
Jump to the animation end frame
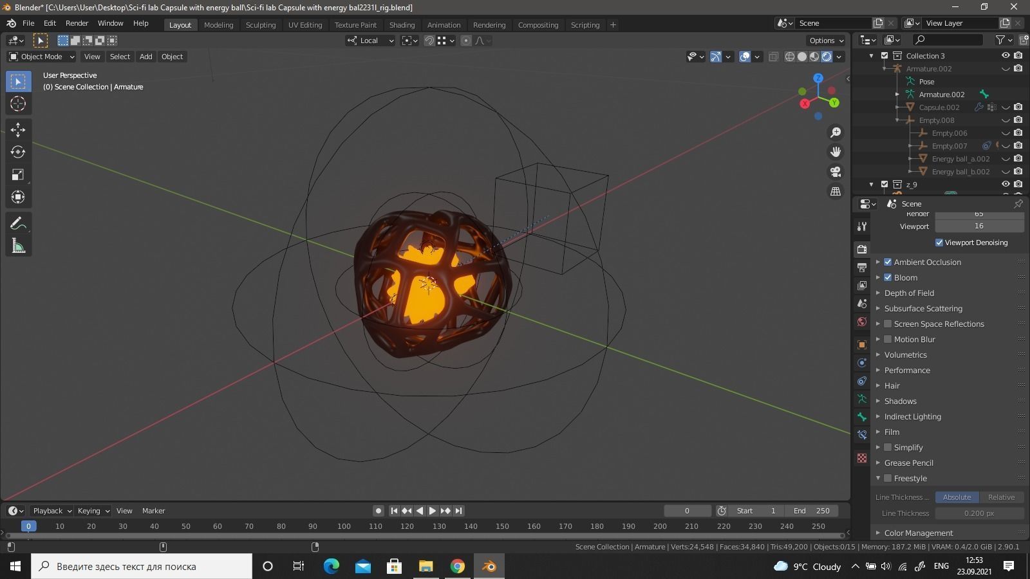tap(458, 511)
